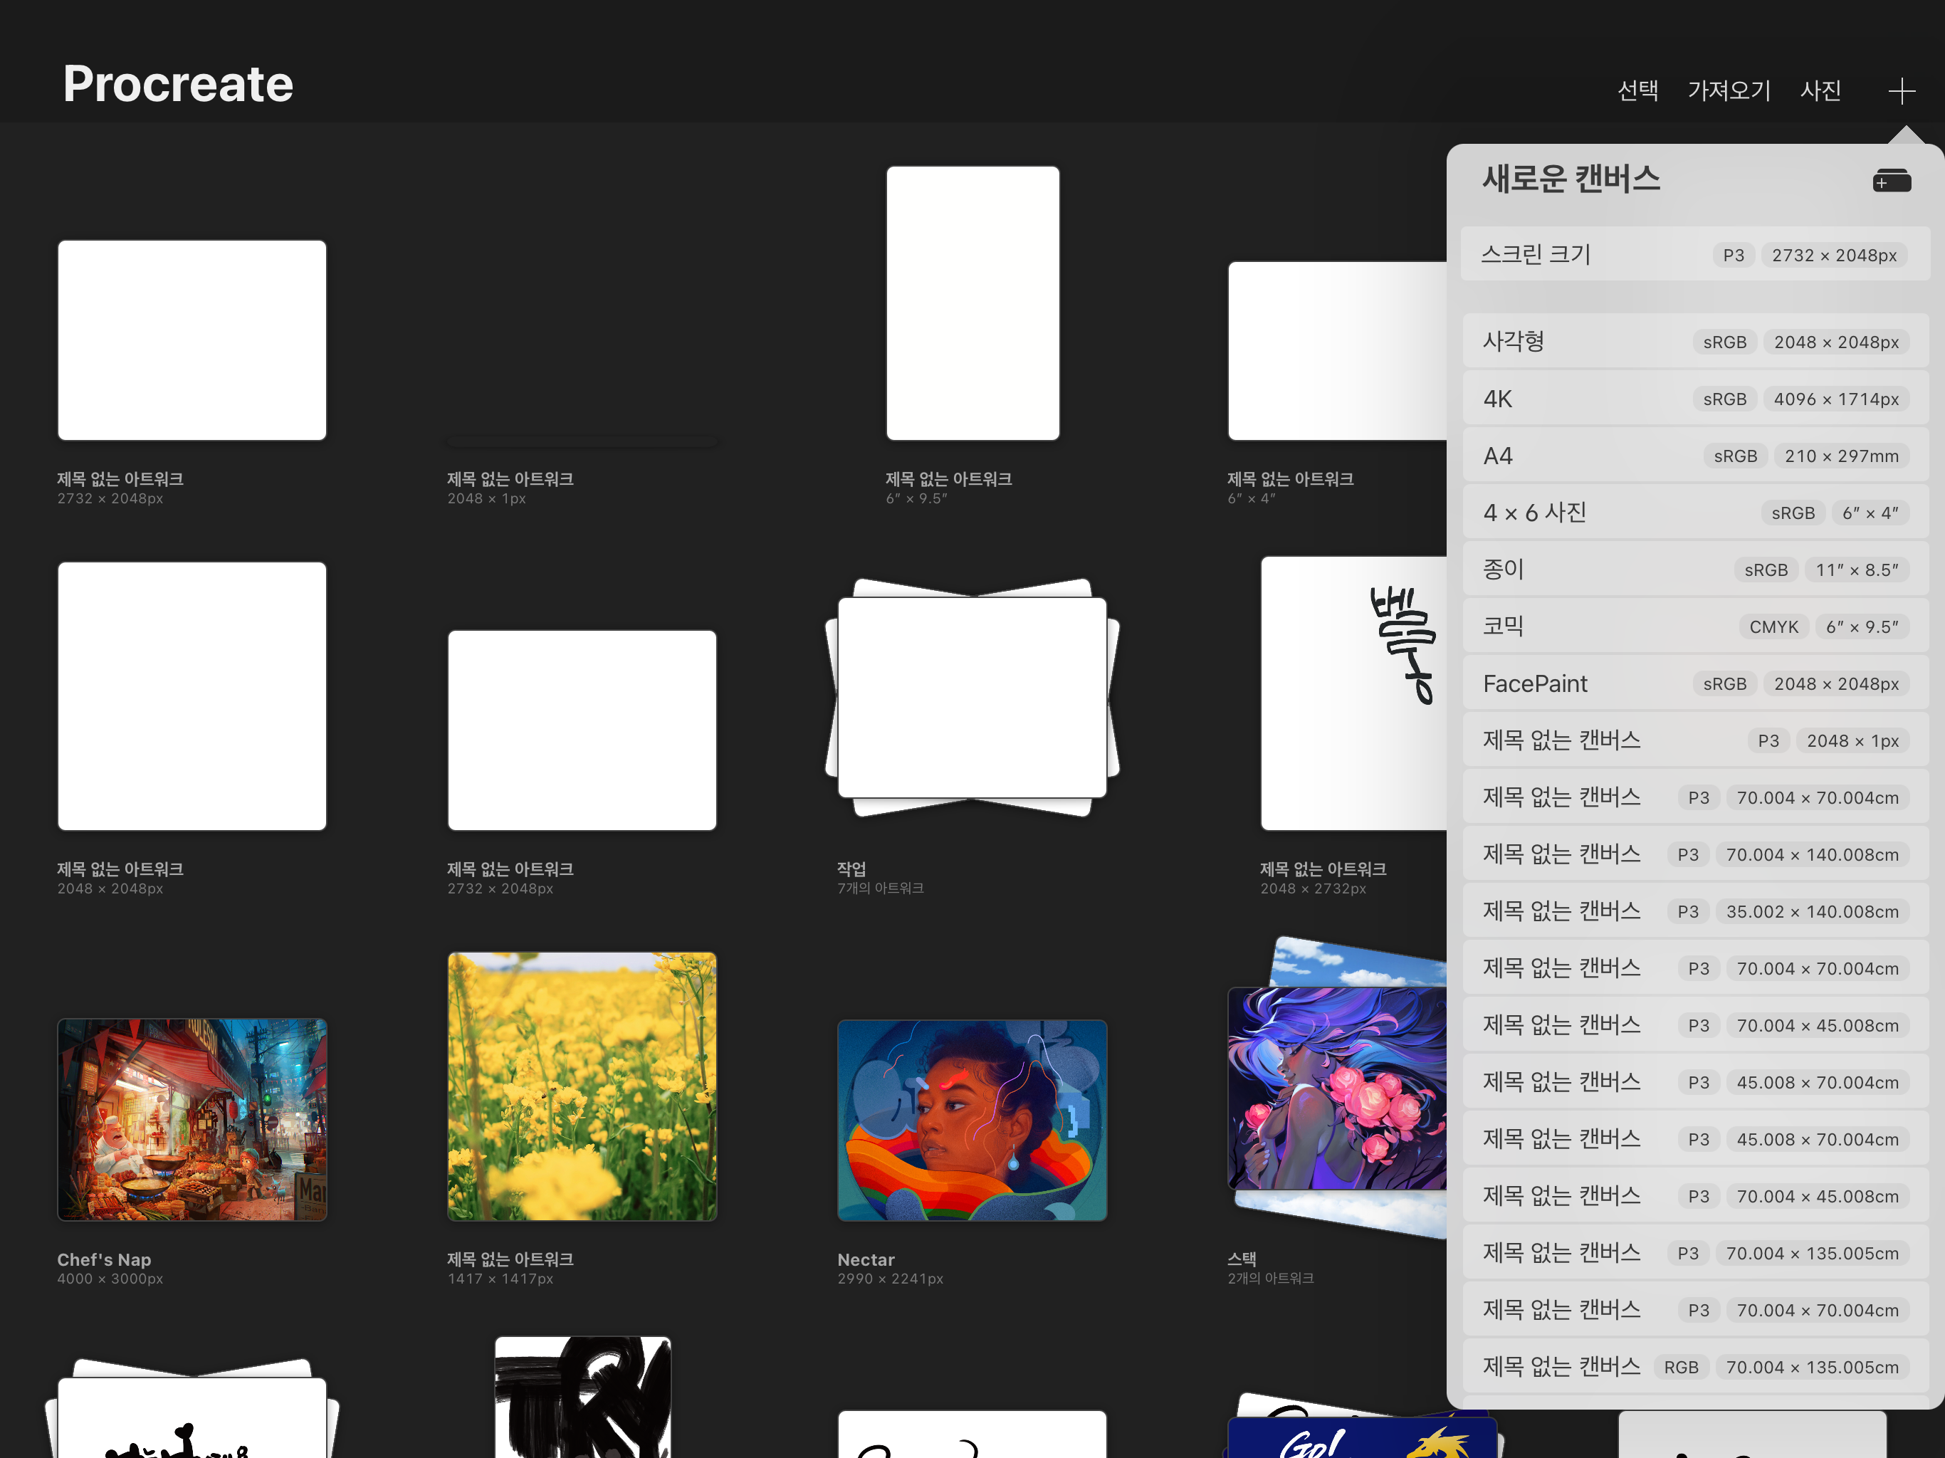The width and height of the screenshot is (1945, 1458).
Task: Open the blank 6″ × 9.5″ artwork
Action: pos(973,303)
